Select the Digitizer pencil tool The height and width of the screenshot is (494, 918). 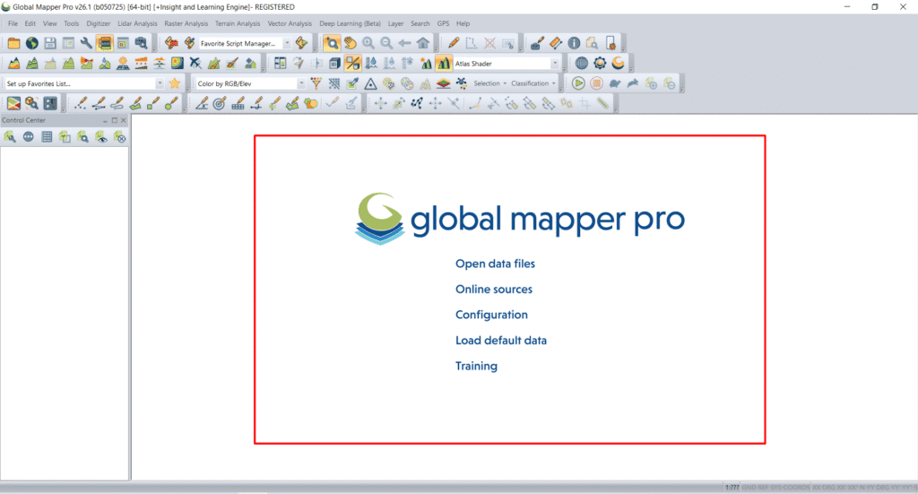tap(453, 43)
